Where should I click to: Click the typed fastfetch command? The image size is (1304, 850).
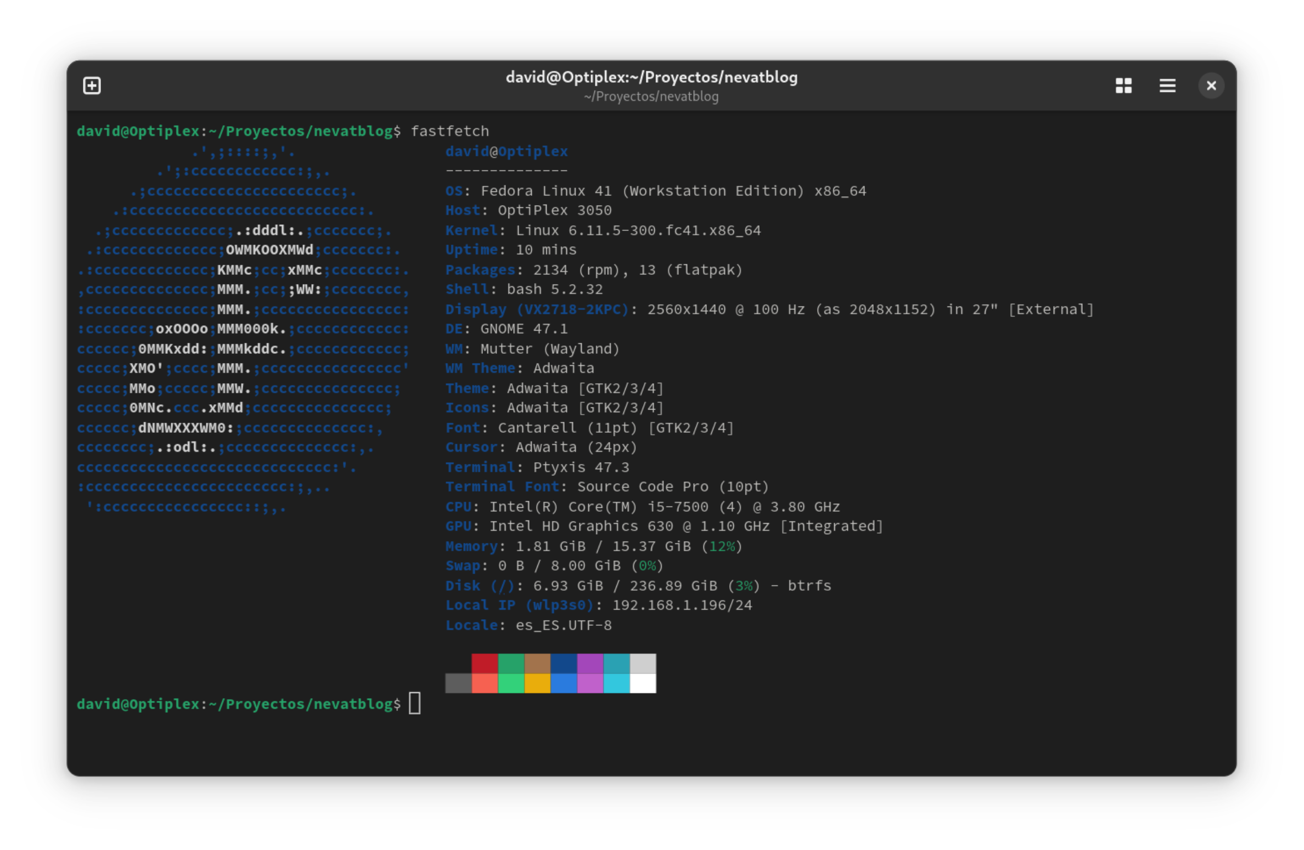point(449,131)
